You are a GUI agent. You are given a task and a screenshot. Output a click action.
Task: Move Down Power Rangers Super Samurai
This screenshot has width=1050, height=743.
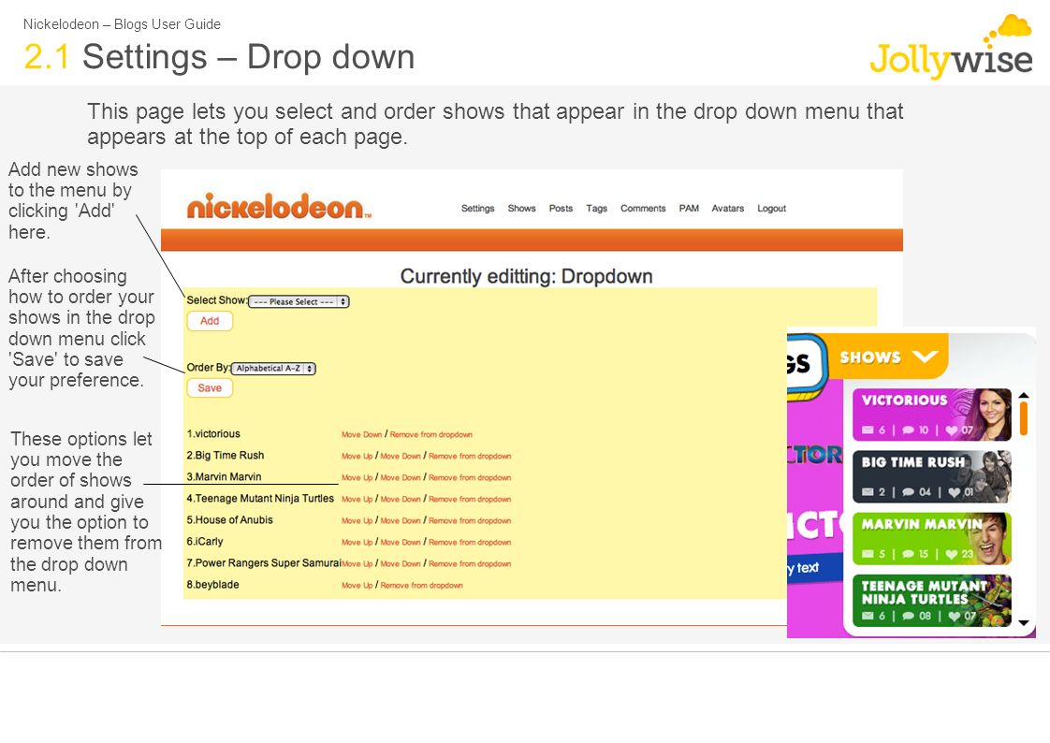point(401,563)
